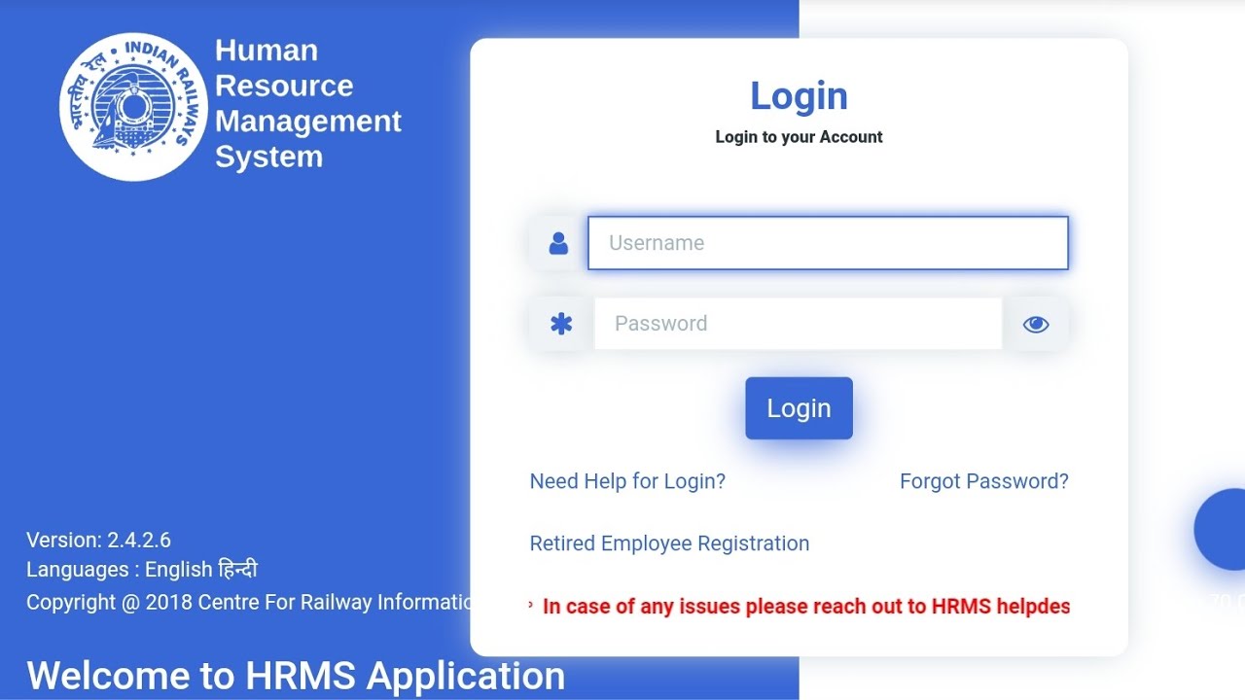Click the blue floating circle button at the right edge
Image resolution: width=1245 pixels, height=700 pixels.
click(x=1220, y=529)
